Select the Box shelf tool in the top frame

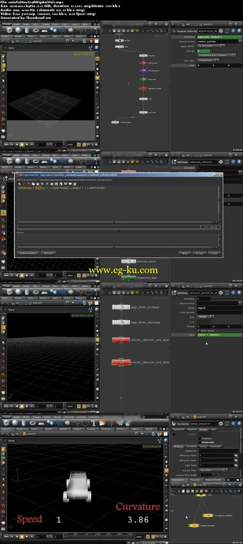9,30
